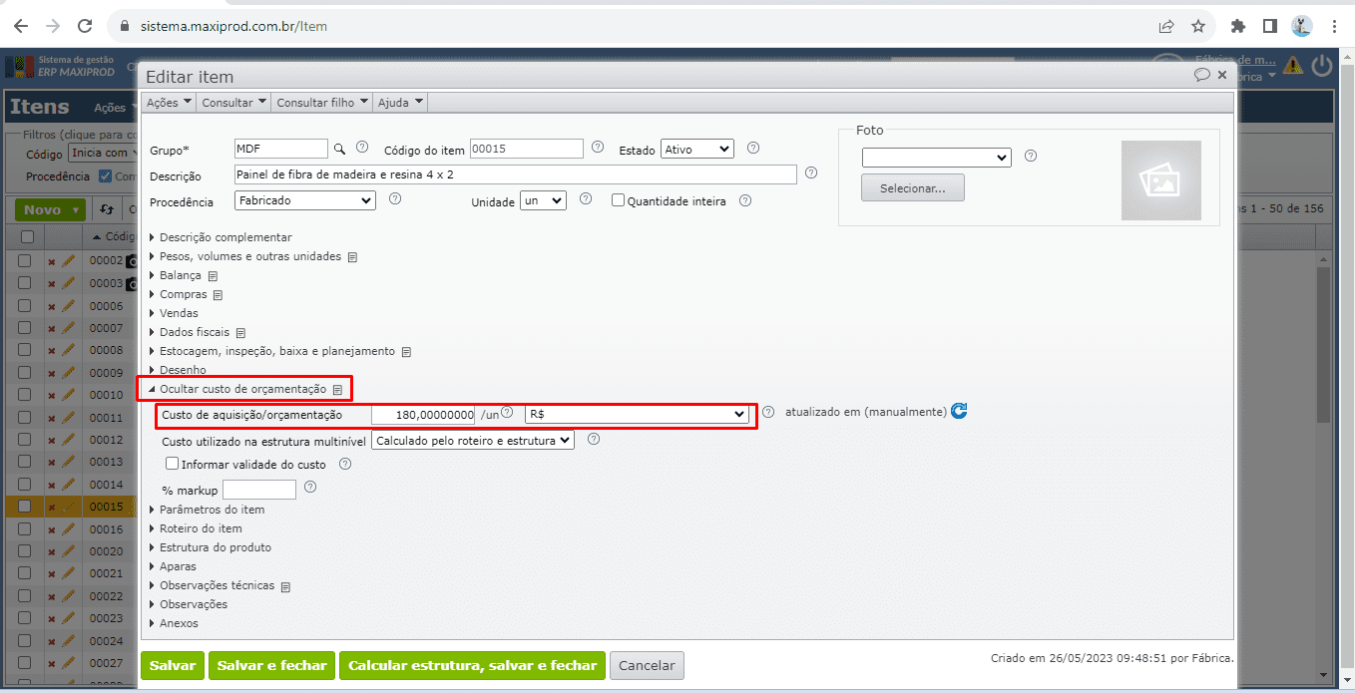The height and width of the screenshot is (693, 1355).
Task: Check the box for row 00023
Action: pos(27,618)
